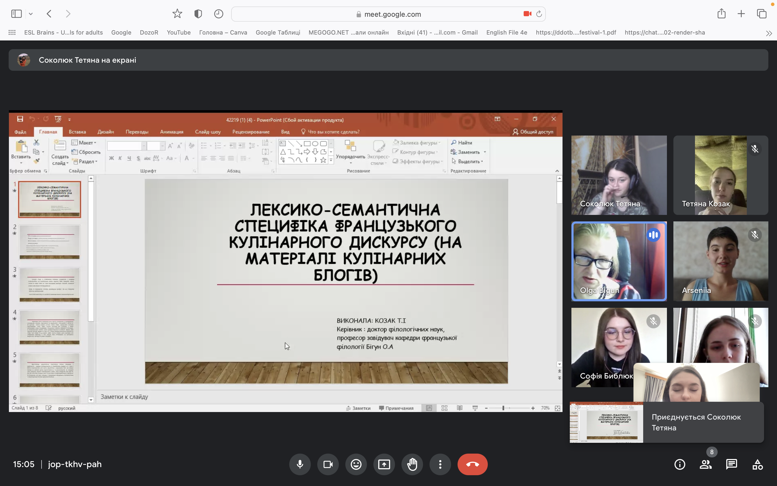Viewport: 777px width, 486px height.
Task: Open Найти in the Редактирование group
Action: coord(462,142)
